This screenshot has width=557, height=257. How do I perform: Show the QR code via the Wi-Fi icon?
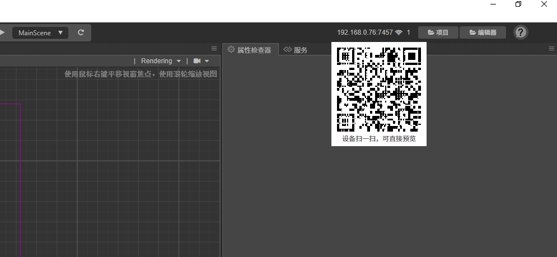pyautogui.click(x=399, y=32)
